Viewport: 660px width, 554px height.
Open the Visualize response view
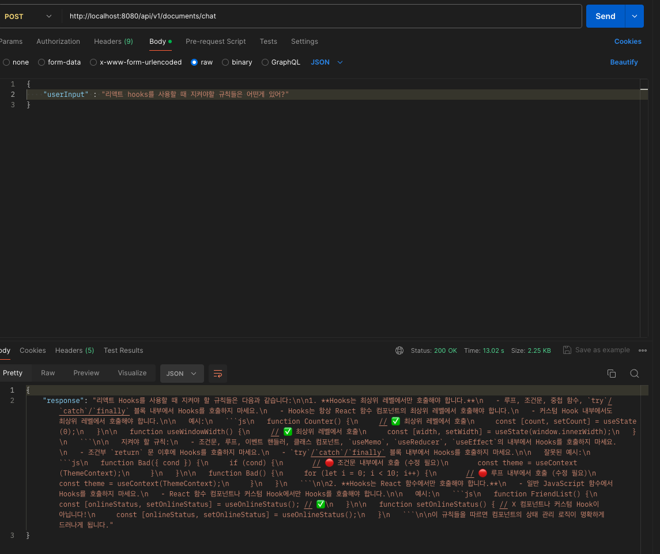pos(132,373)
